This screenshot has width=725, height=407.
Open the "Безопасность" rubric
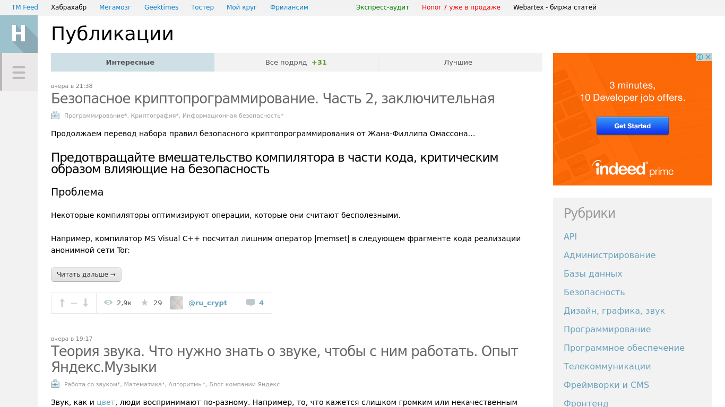[x=594, y=292]
